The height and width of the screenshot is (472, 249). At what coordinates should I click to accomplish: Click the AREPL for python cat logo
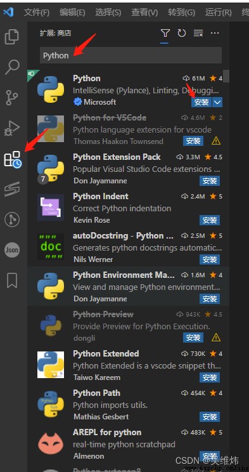coord(51,444)
